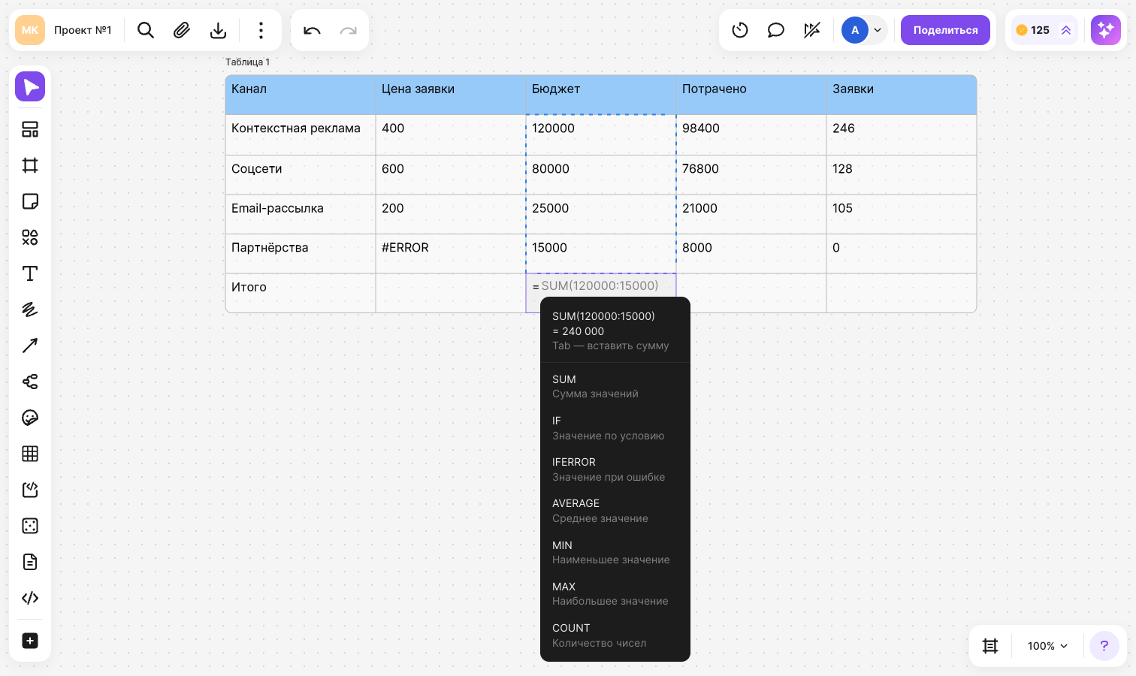Click the attachment paperclip icon
1136x676 pixels.
tap(182, 30)
